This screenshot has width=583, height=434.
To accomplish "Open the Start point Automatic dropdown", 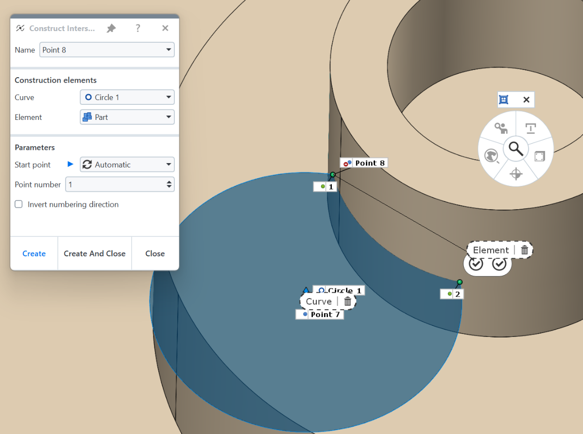I will pyautogui.click(x=127, y=165).
